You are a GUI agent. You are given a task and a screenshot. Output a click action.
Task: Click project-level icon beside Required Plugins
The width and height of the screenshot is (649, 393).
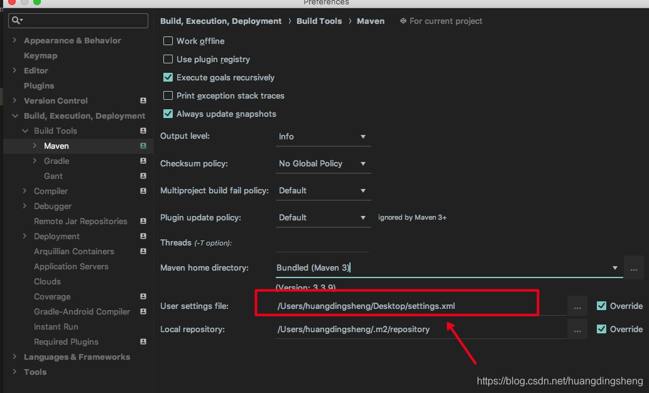(143, 342)
